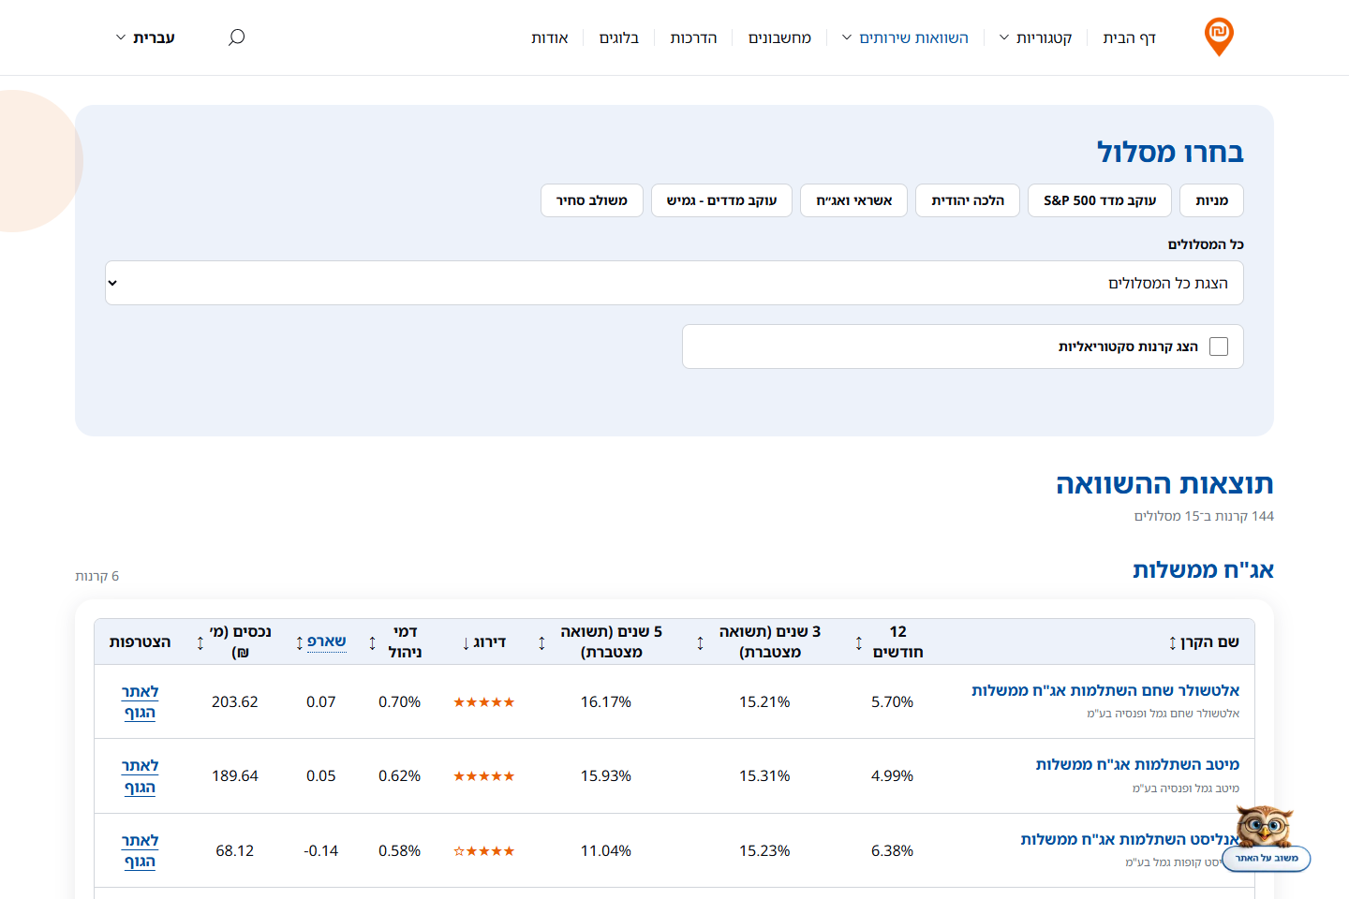Select the עוקב מדד S&P 500 chip
The image size is (1349, 899).
(x=1100, y=200)
